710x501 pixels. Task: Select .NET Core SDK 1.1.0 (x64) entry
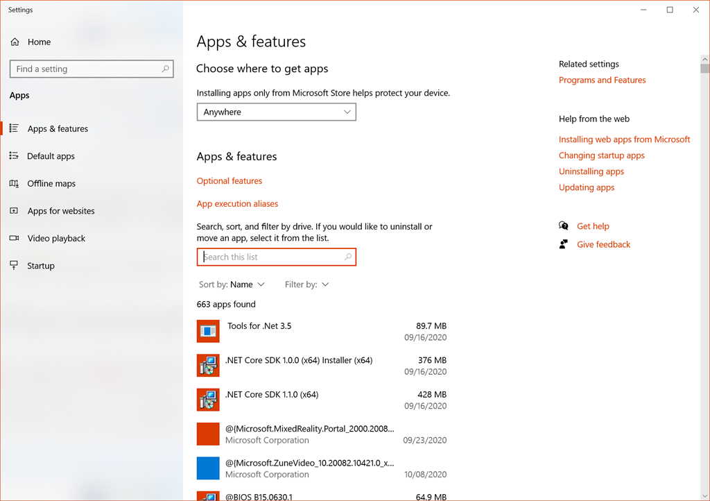coord(322,400)
